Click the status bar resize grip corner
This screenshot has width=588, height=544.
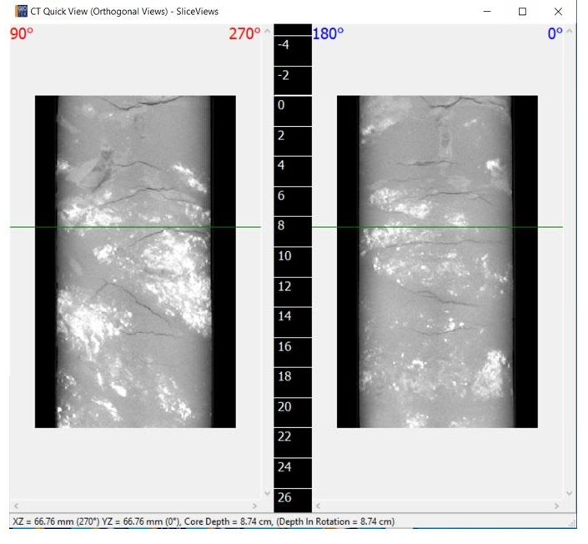(573, 523)
